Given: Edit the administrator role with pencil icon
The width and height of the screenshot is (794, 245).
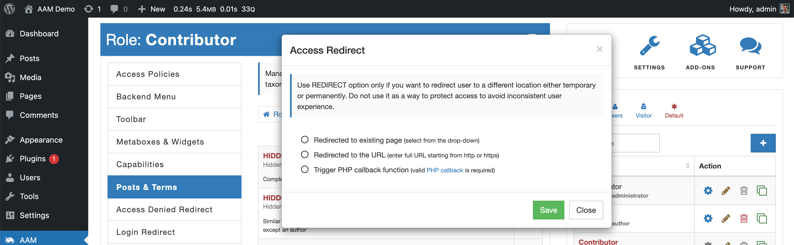Looking at the screenshot, I should (726, 191).
